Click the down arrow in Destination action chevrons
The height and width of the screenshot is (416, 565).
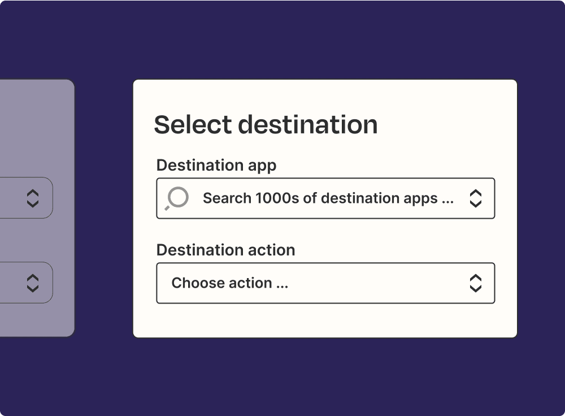(476, 288)
